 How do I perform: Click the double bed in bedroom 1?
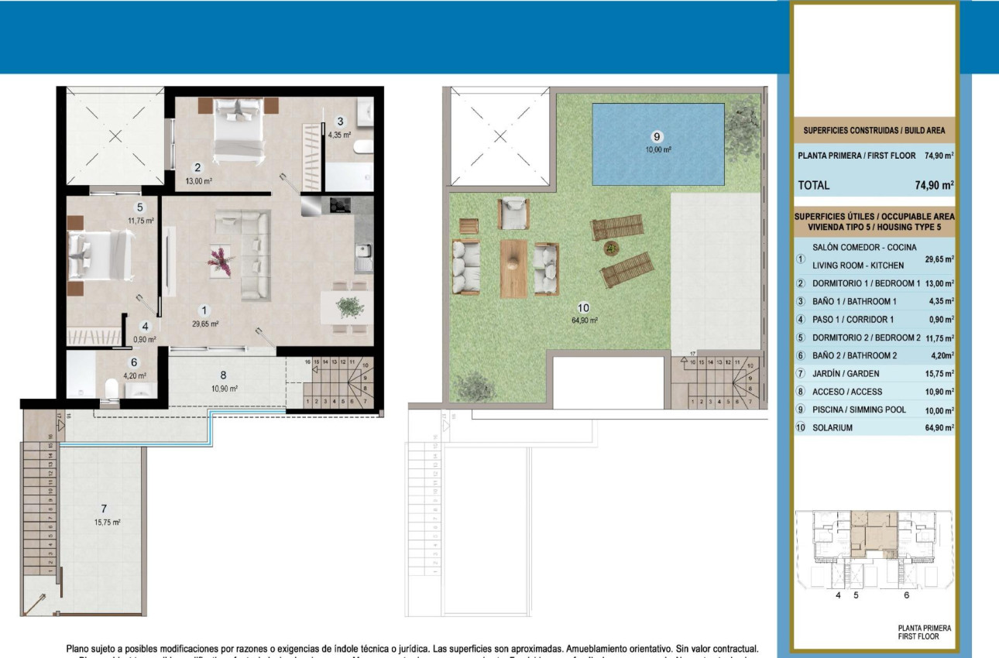[x=237, y=129]
